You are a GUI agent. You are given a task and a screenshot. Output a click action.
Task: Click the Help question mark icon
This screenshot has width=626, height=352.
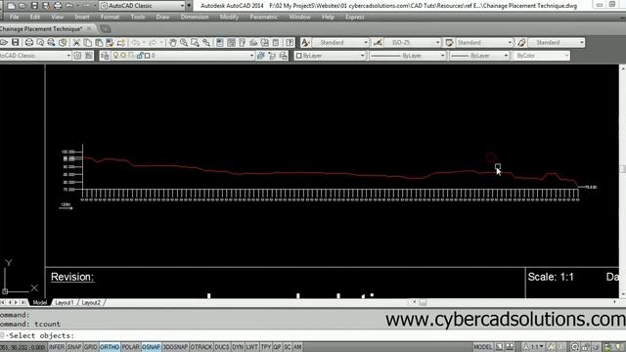click(x=290, y=42)
